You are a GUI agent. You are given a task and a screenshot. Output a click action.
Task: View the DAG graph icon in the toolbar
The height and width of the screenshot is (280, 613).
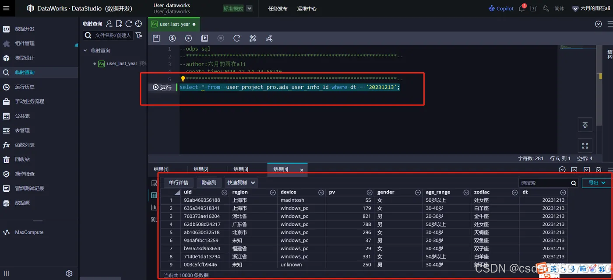pos(269,38)
